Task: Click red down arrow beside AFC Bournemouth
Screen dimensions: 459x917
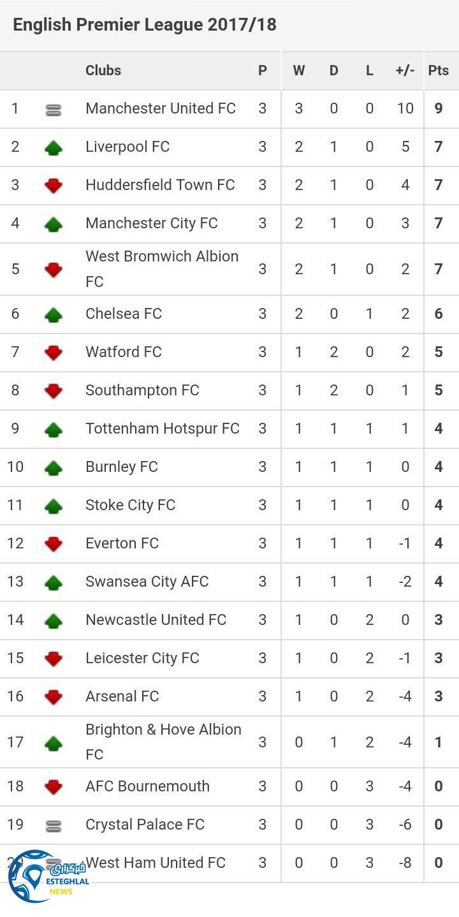Action: (x=54, y=787)
